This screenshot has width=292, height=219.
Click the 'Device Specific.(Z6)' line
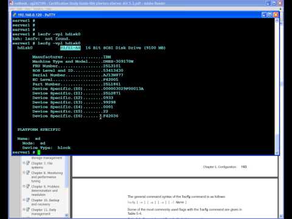pos(75,116)
